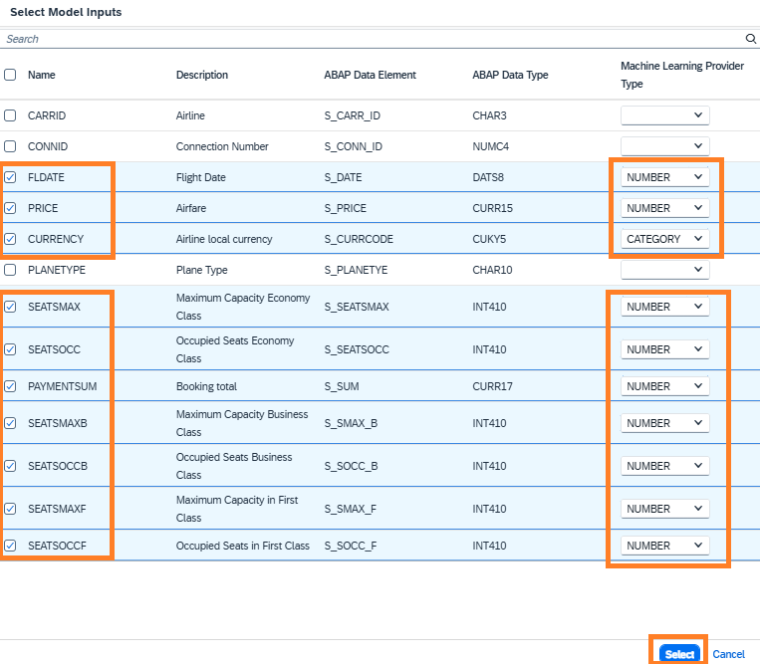The height and width of the screenshot is (664, 760).
Task: Click the Description column header
Action: 202,75
